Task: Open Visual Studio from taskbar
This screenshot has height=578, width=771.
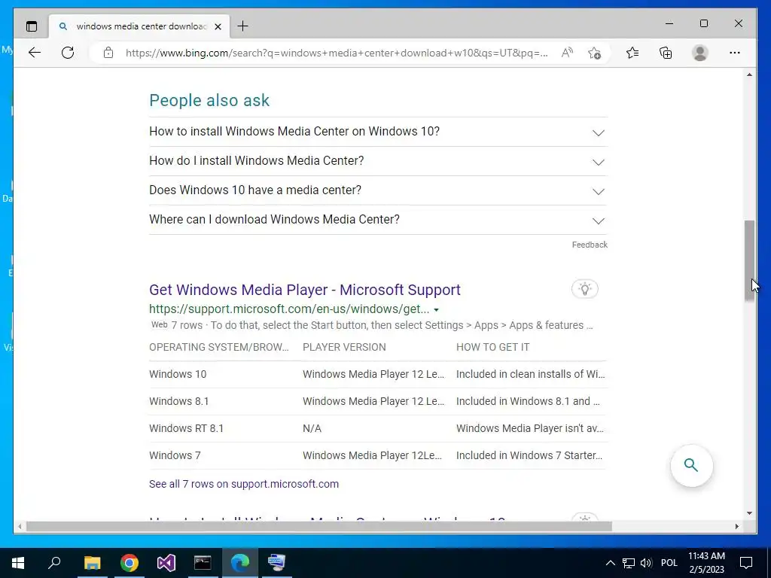Action: tap(166, 563)
